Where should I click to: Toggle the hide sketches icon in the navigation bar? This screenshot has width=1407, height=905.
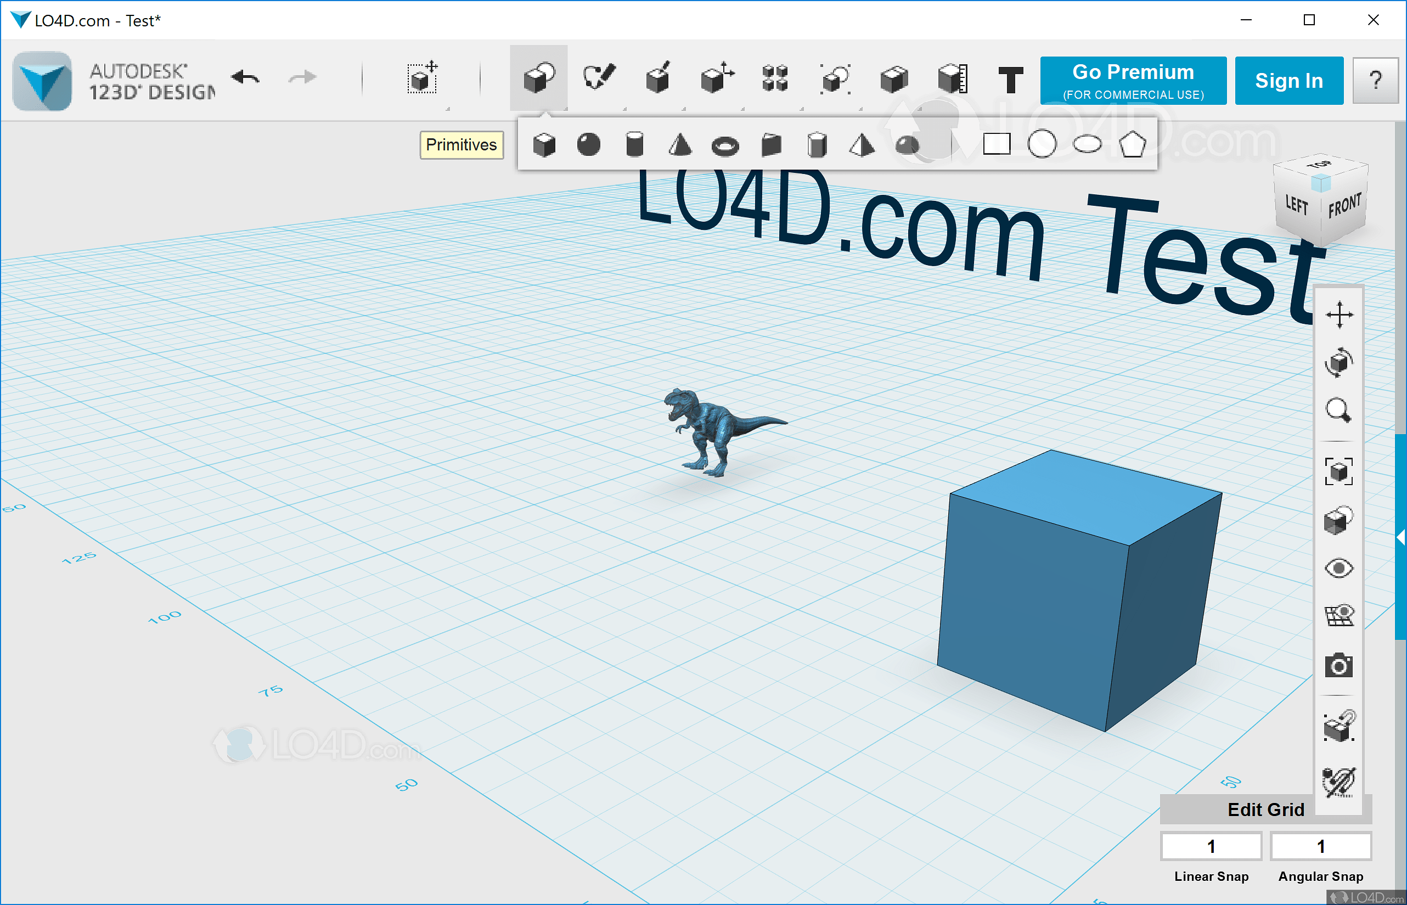pos(1339,782)
